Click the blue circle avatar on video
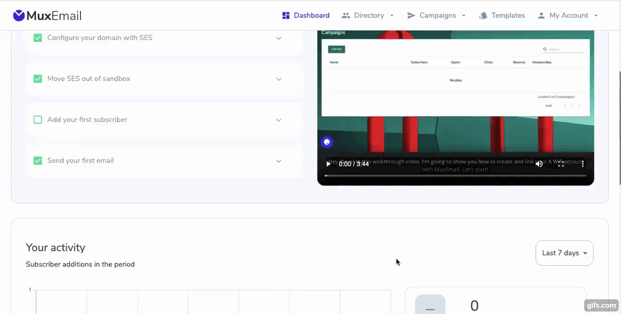Screen dimensions: 621x314 (x=327, y=142)
